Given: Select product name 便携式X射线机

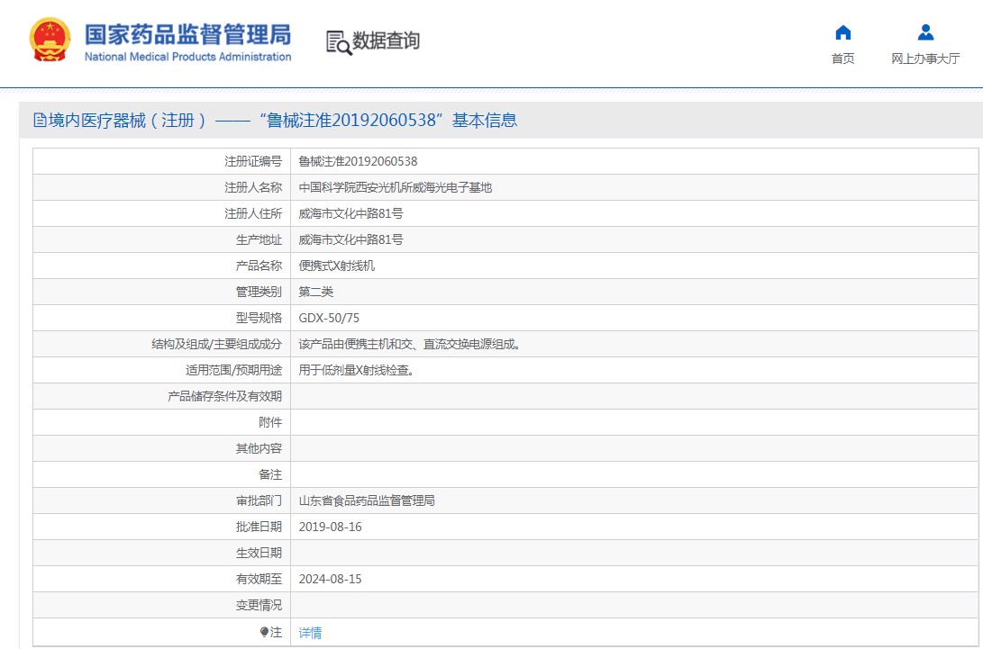Looking at the screenshot, I should coord(337,266).
